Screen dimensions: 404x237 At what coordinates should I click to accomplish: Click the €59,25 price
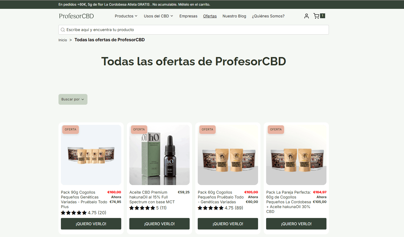(x=184, y=192)
